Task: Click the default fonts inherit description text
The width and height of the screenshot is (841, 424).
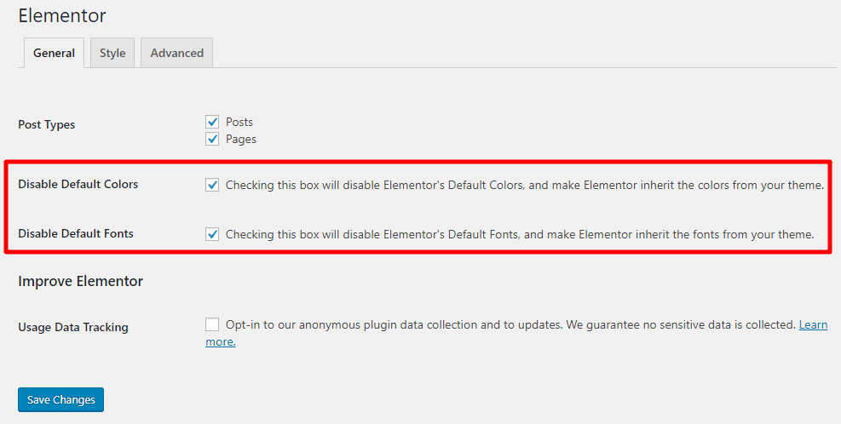Action: (x=520, y=234)
